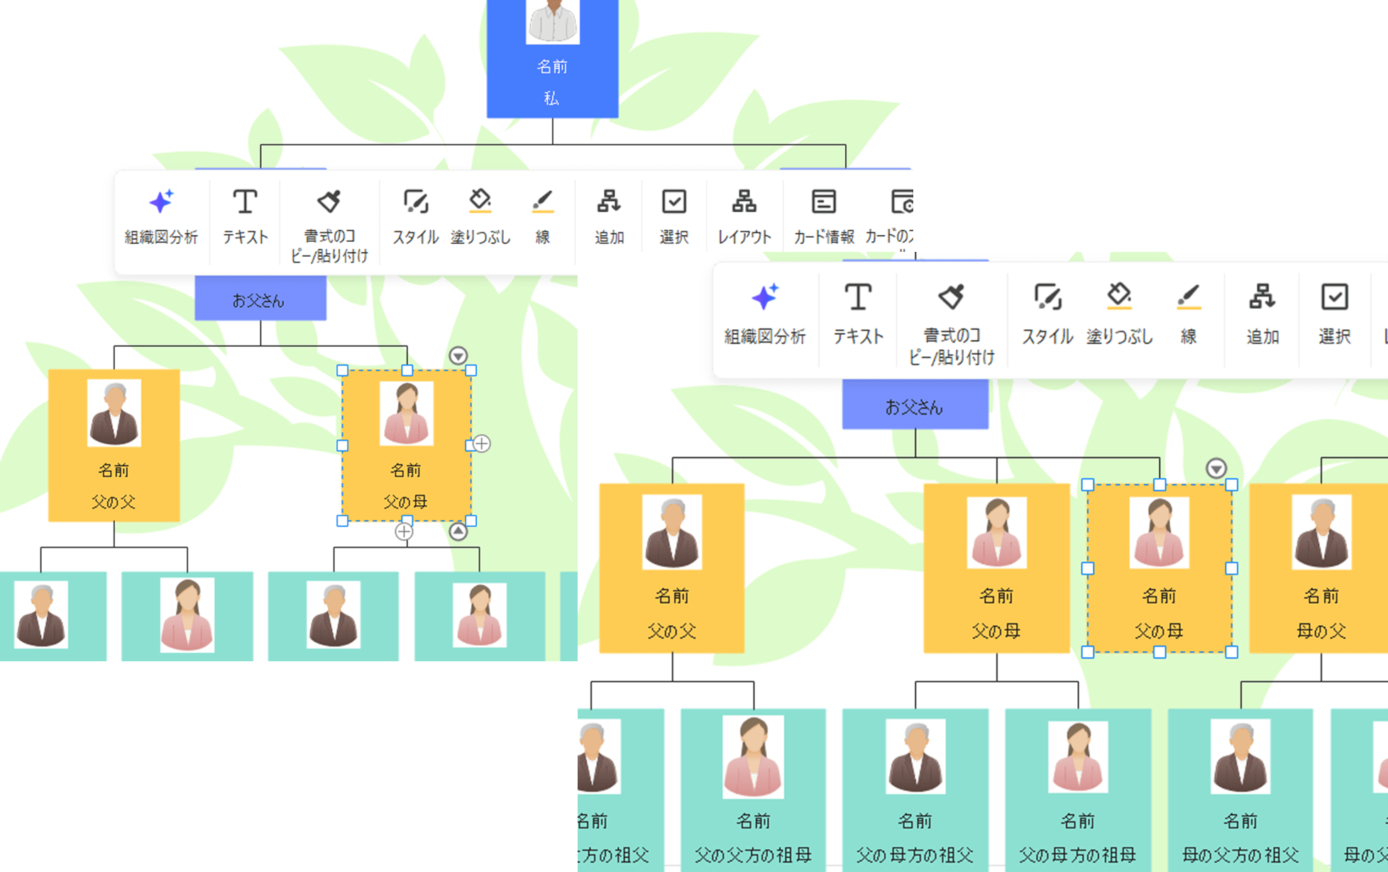This screenshot has height=872, width=1388.
Task: Click photo on left selected 父の母 card
Action: 407,413
